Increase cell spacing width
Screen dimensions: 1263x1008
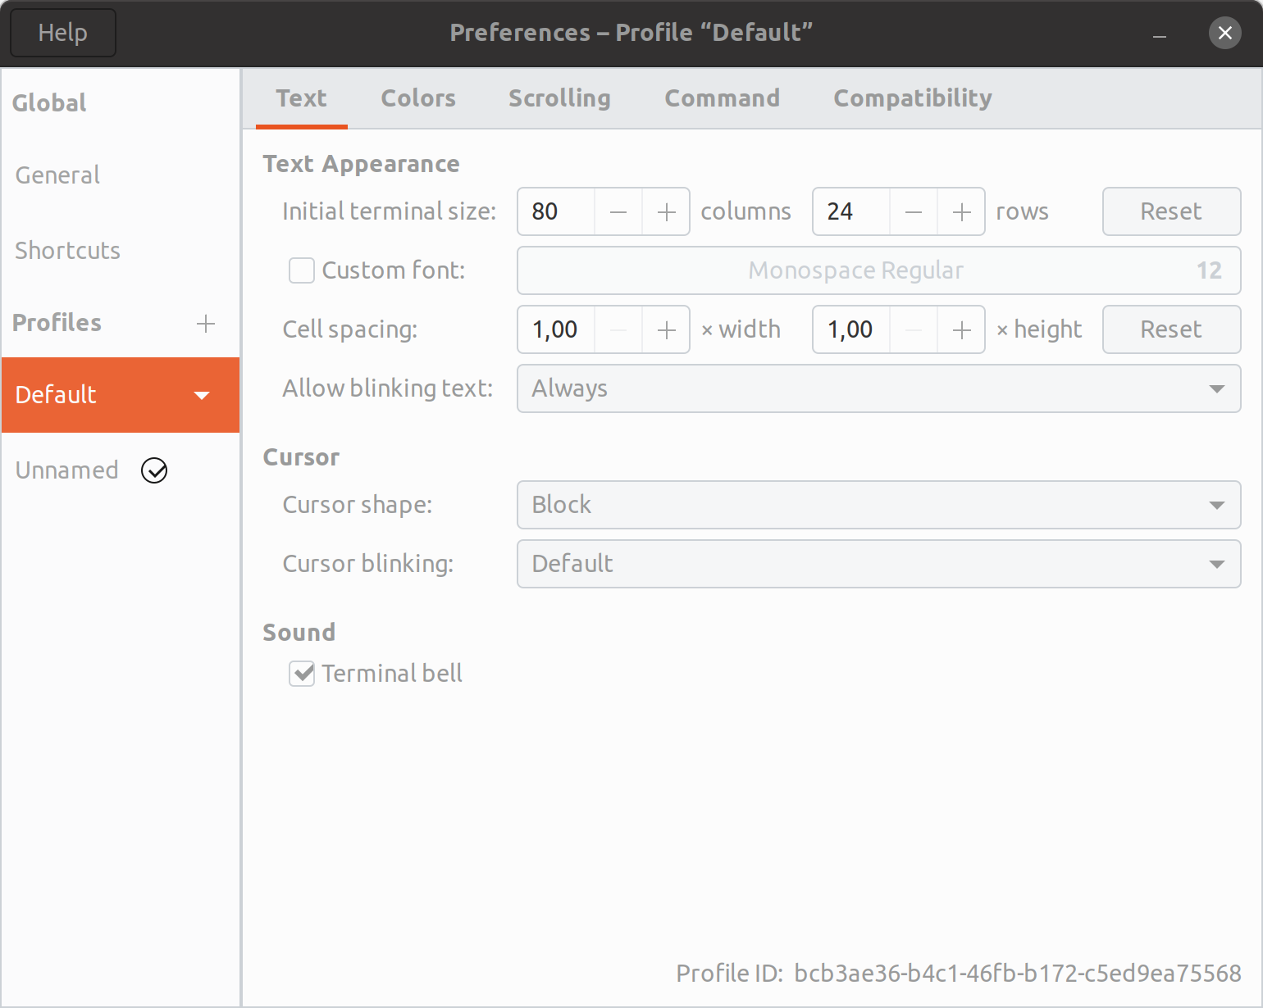point(666,329)
